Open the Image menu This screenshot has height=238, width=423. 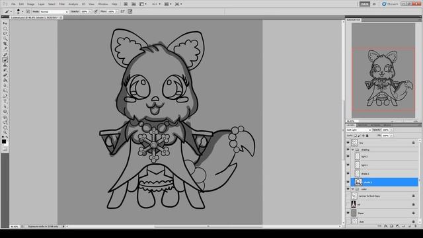(x=30, y=5)
